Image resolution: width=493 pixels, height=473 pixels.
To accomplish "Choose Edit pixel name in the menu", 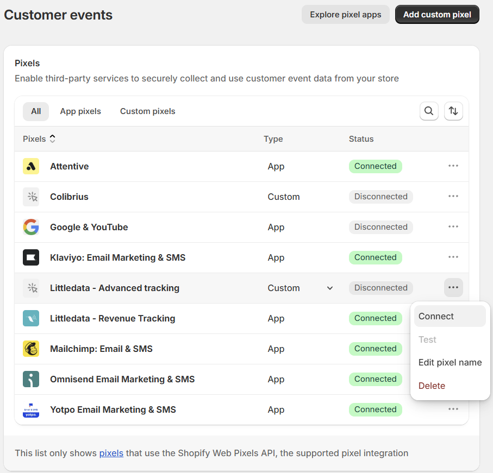I will pyautogui.click(x=450, y=362).
